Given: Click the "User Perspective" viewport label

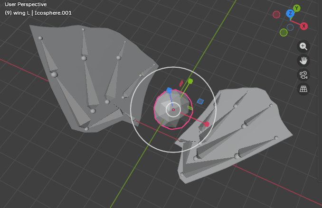Looking at the screenshot, I should [26, 4].
